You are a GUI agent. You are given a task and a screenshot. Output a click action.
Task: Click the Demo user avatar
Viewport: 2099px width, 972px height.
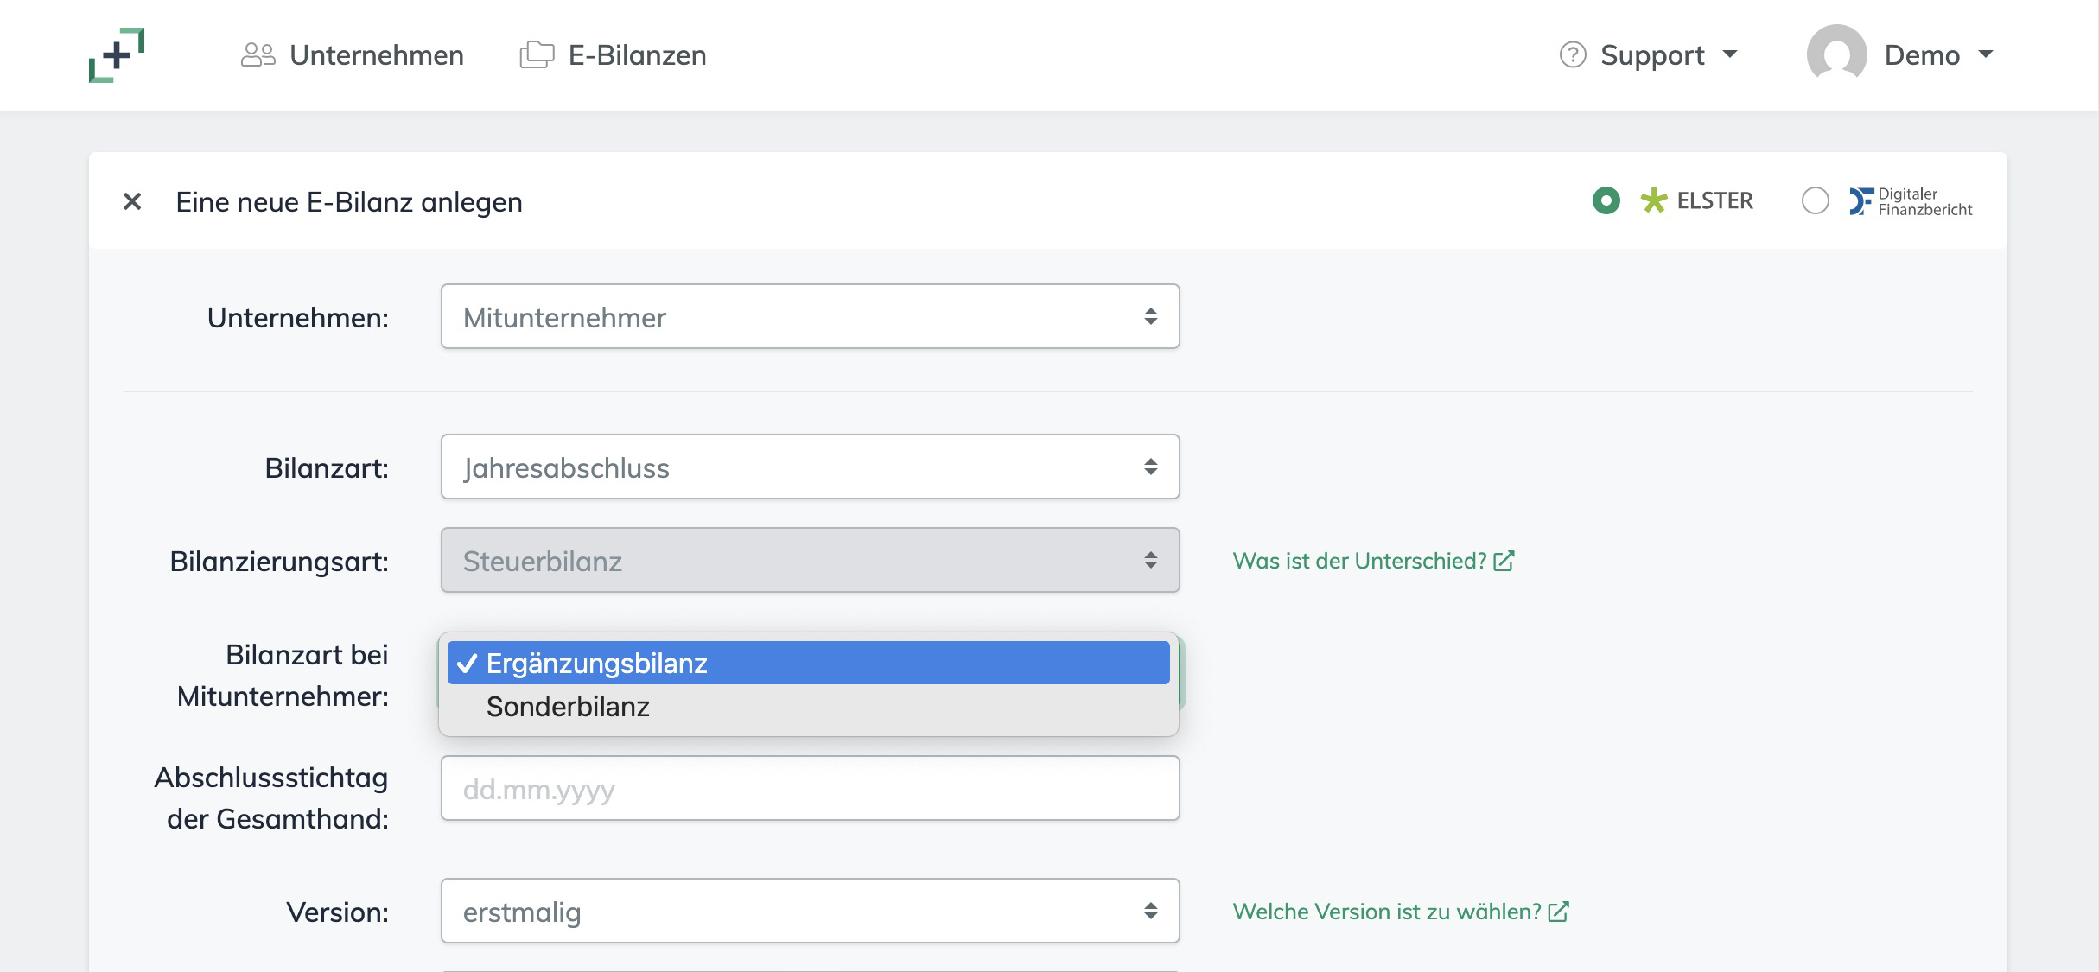tap(1836, 55)
